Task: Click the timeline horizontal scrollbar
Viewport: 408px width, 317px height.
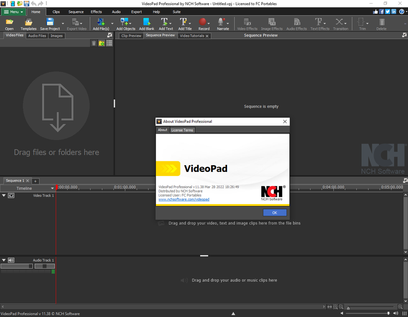Action: click(163, 307)
